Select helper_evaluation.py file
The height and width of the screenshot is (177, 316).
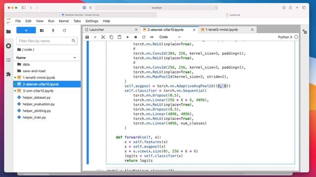tap(47, 104)
